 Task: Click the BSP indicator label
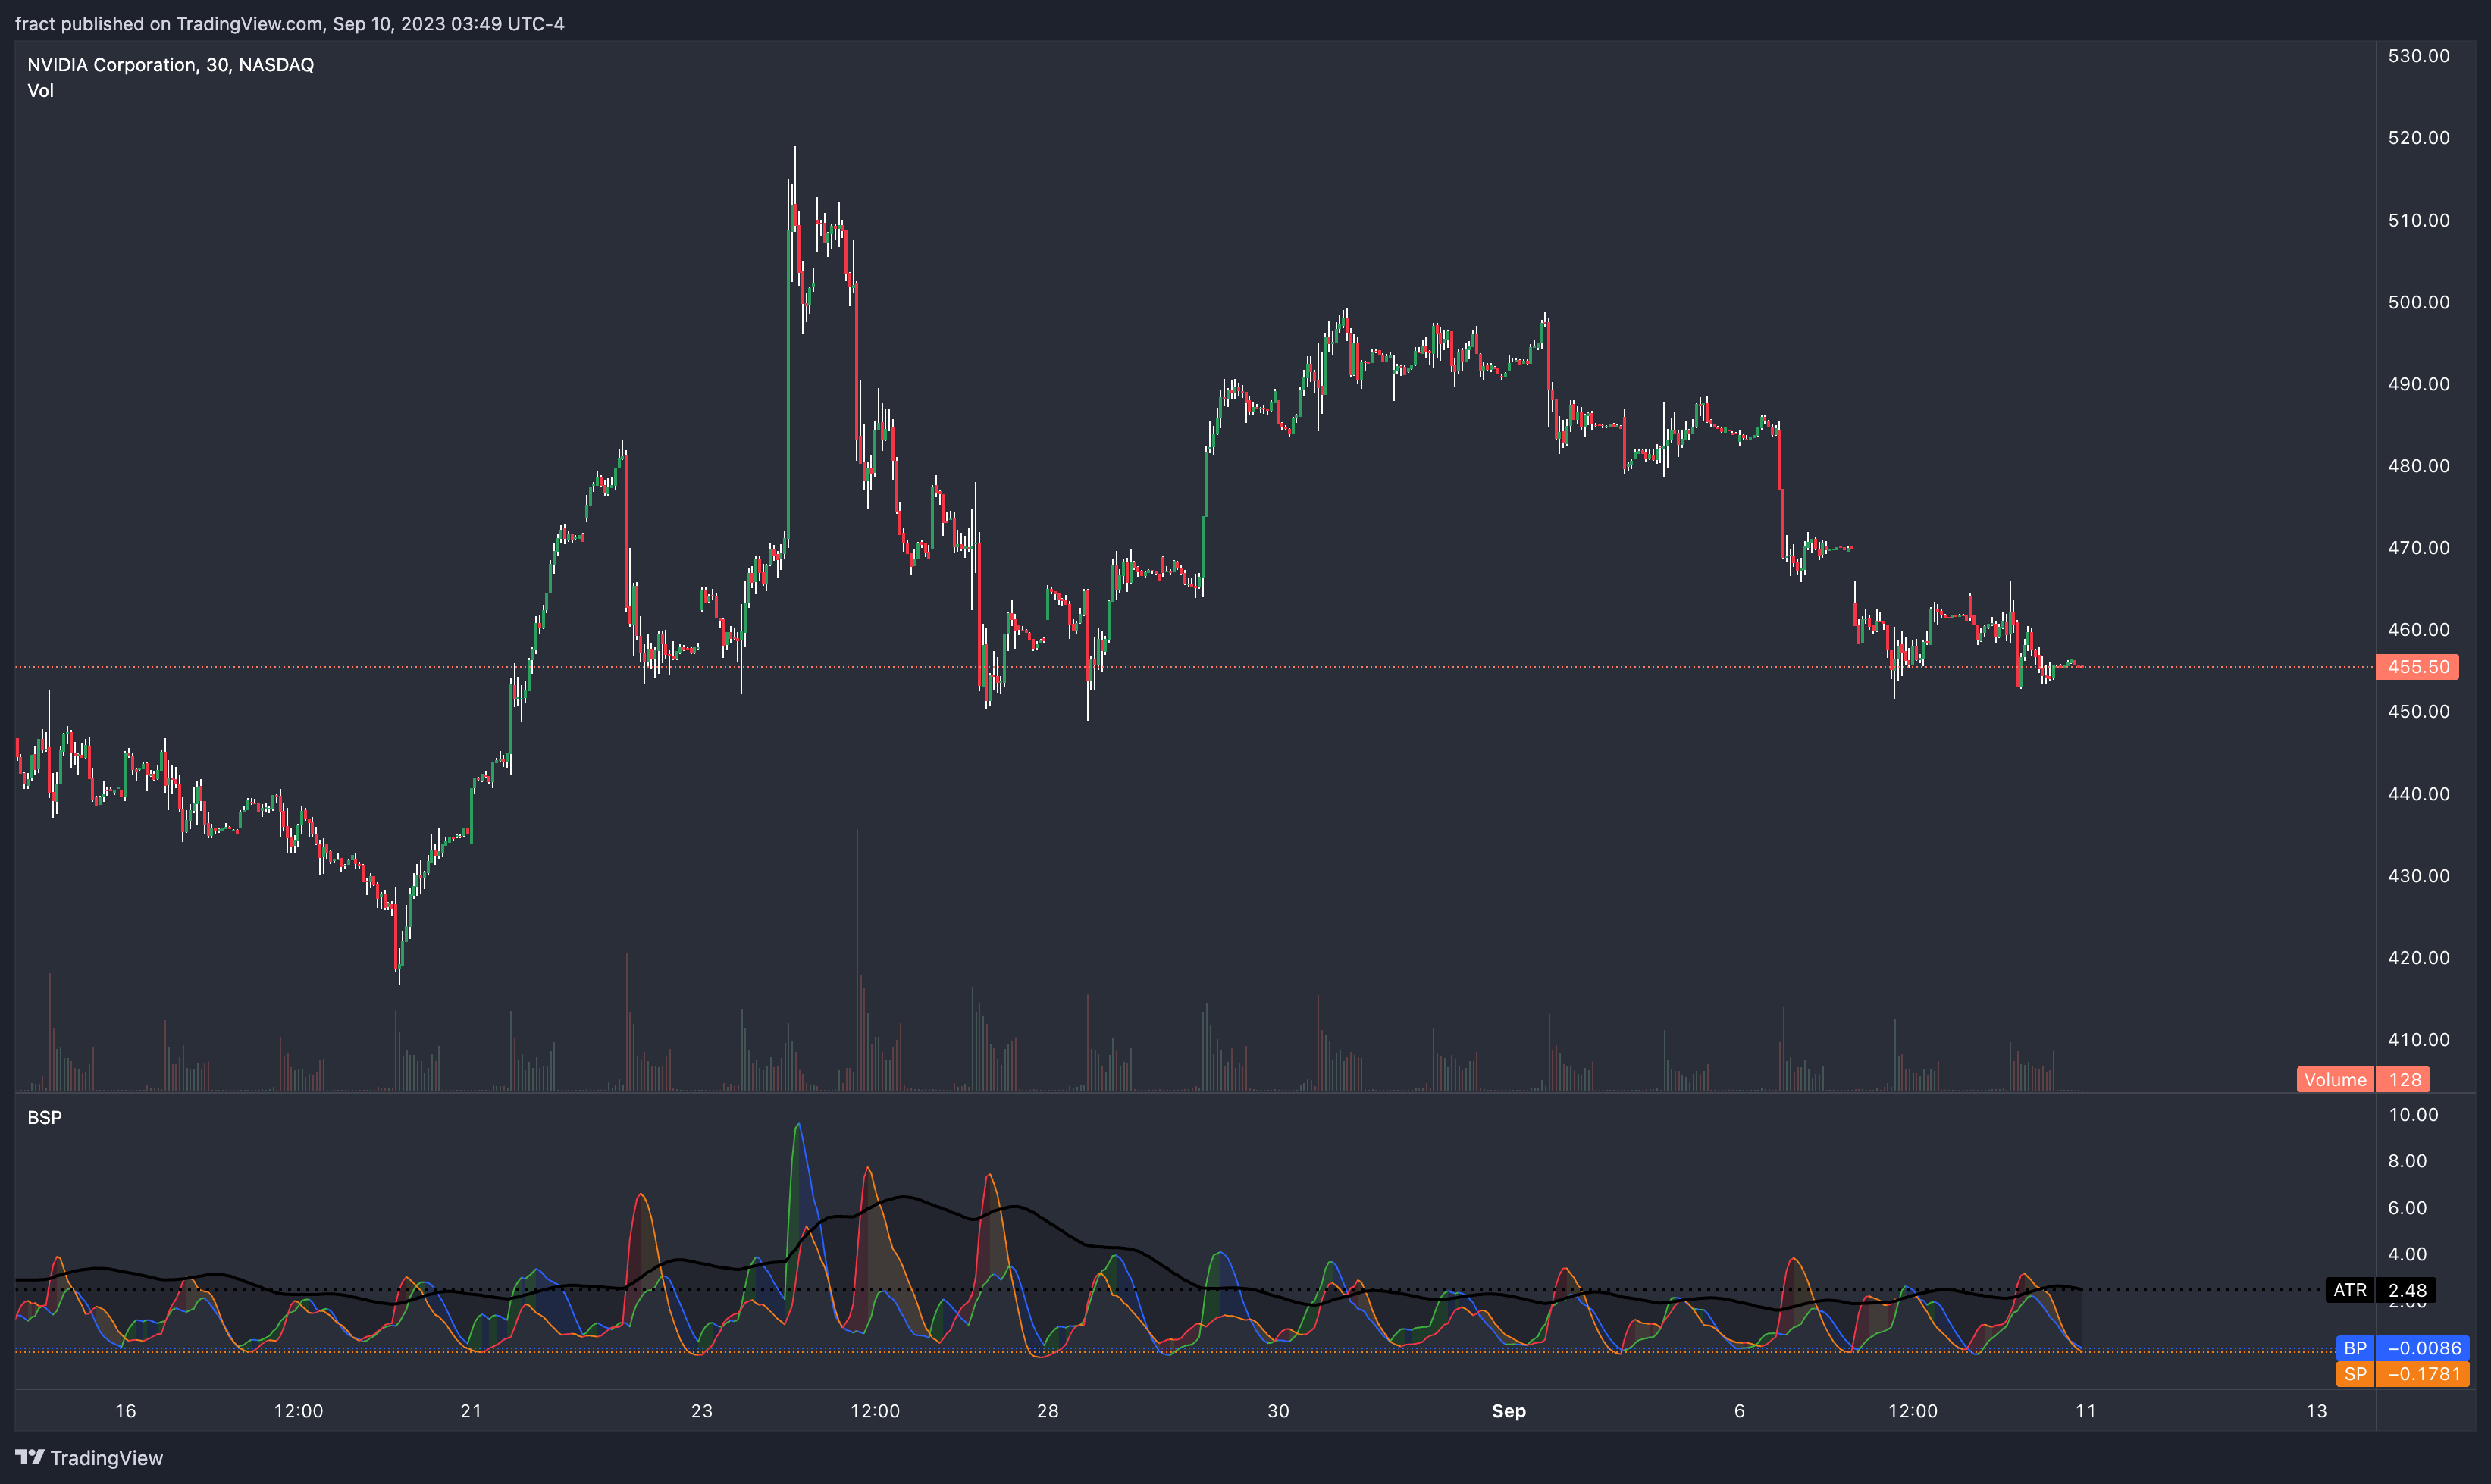(44, 1118)
